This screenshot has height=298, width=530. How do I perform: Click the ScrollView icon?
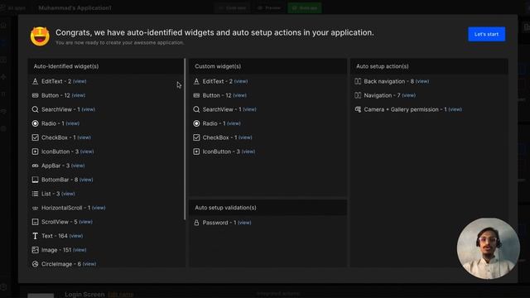point(35,222)
